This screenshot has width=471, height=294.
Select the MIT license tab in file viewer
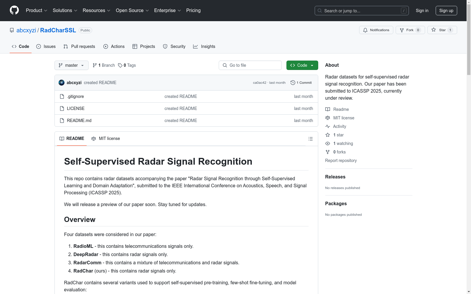click(x=106, y=138)
